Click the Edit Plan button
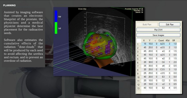The height and width of the screenshot is (98, 187). (170, 25)
